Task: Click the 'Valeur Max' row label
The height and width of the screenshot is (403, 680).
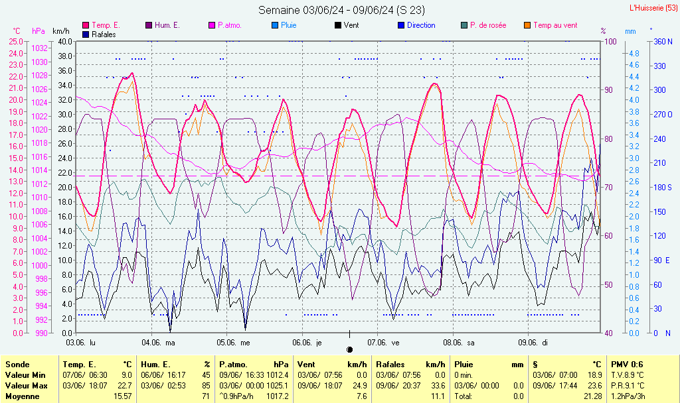Action: click(x=26, y=386)
